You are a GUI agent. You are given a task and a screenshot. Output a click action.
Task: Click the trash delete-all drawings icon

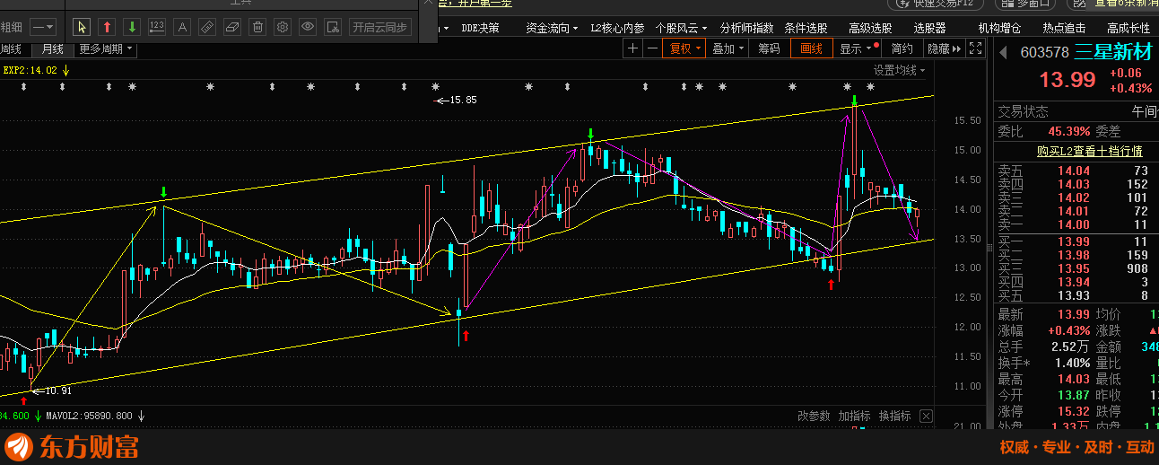point(257,27)
